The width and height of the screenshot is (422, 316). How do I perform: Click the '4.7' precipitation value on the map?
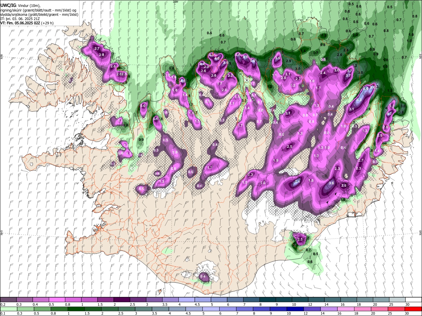click(x=389, y=114)
